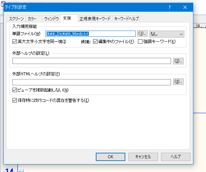Image resolution: width=206 pixels, height=172 pixels.
Task: Confirm settings with OK button
Action: coord(110,157)
